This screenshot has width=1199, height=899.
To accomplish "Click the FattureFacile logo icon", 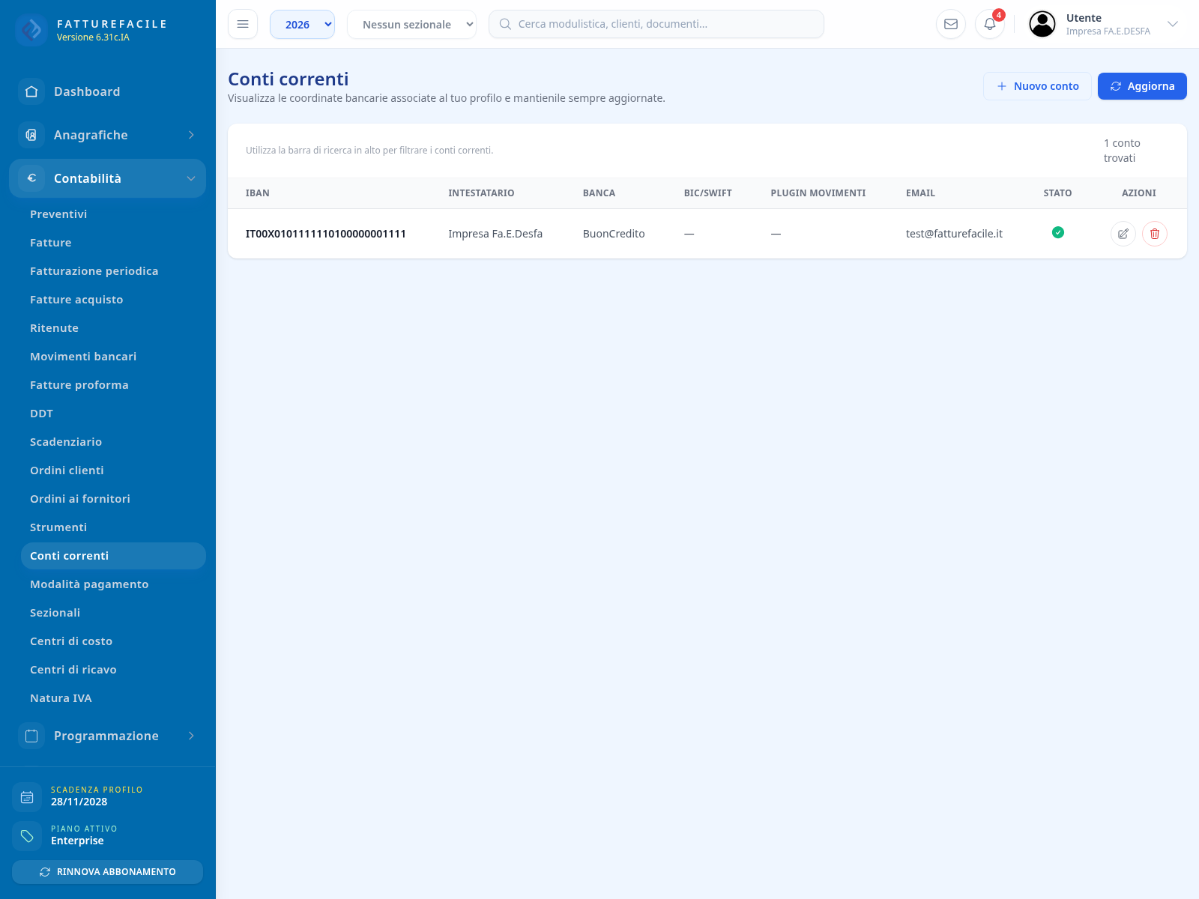I will tap(31, 30).
